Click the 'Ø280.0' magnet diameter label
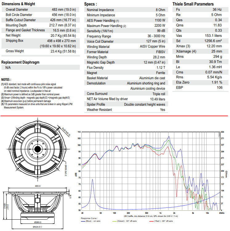 click(38, 222)
